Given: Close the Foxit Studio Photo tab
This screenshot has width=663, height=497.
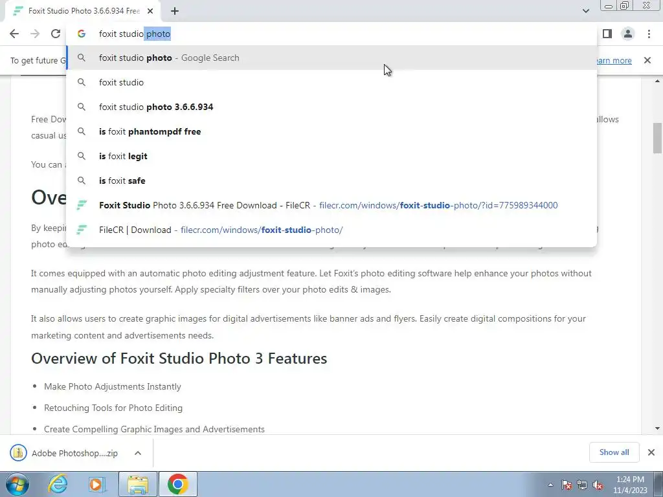Looking at the screenshot, I should tap(150, 11).
